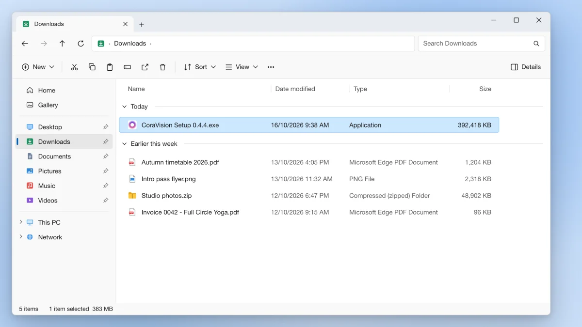Click the chevron before Downloads in address bar
582x327 pixels.
coord(109,44)
